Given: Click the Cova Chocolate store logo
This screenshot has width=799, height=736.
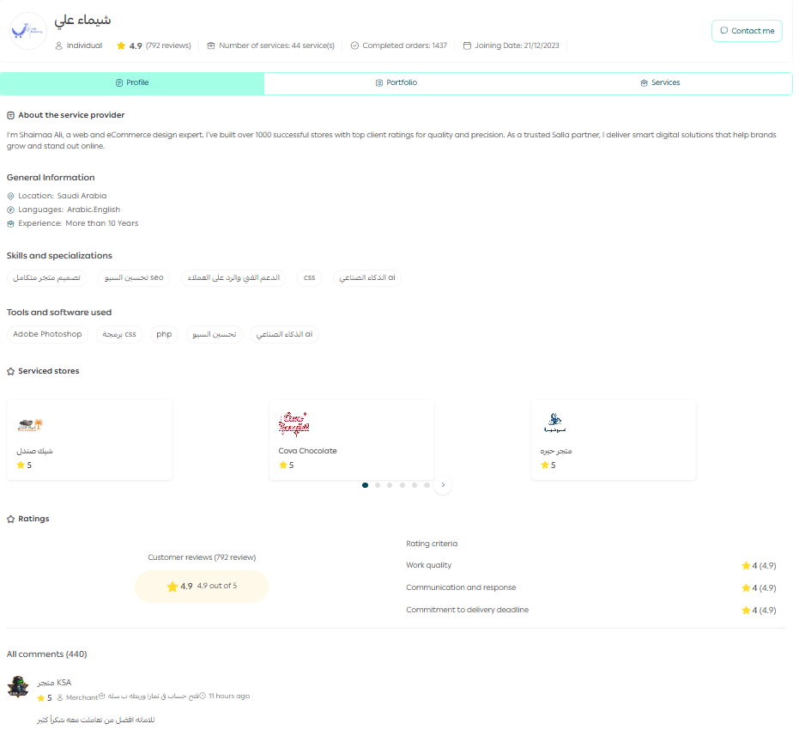Looking at the screenshot, I should (x=294, y=424).
